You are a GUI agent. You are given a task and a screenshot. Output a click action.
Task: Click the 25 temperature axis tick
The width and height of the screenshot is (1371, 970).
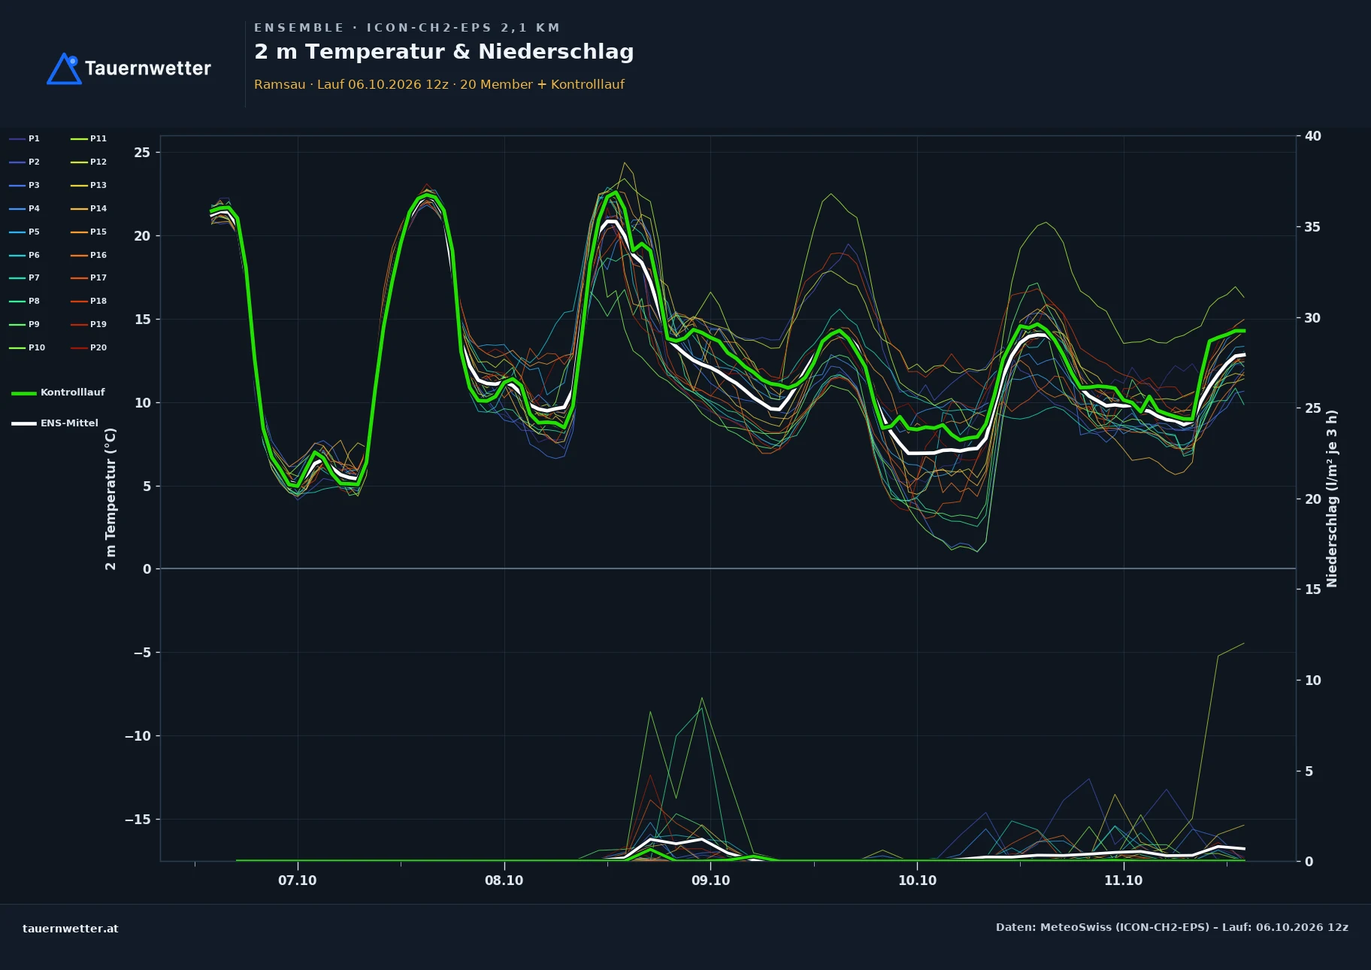[x=142, y=153]
